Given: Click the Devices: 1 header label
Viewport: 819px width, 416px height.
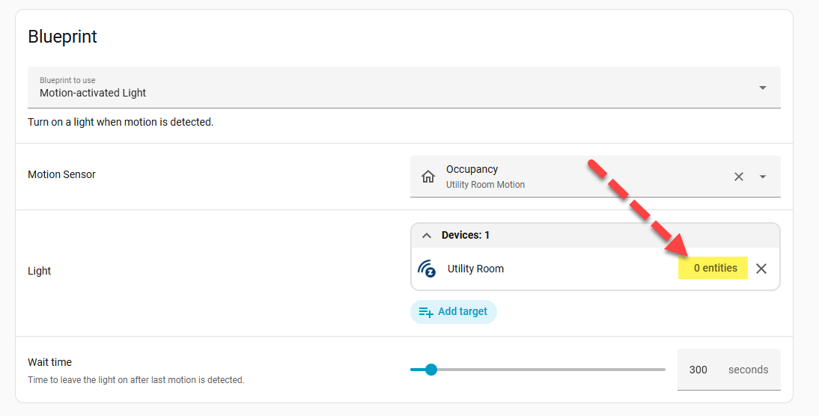Looking at the screenshot, I should click(465, 235).
